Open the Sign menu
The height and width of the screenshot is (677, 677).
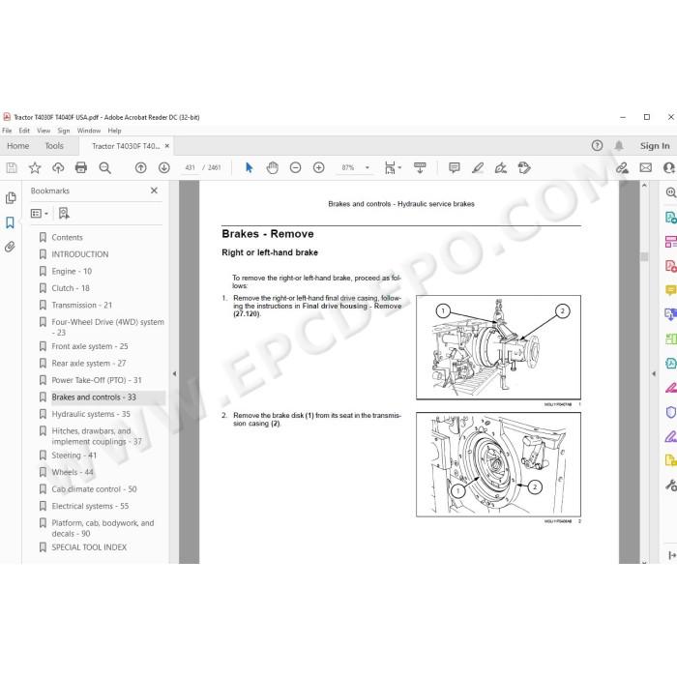(64, 131)
